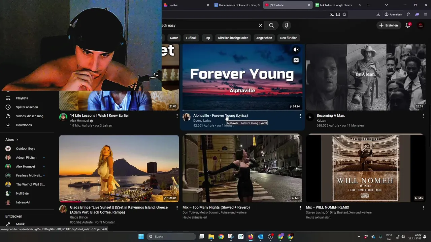Viewport: 431px width, 242px height.
Task: Open a new browser tab
Action: [x=368, y=5]
